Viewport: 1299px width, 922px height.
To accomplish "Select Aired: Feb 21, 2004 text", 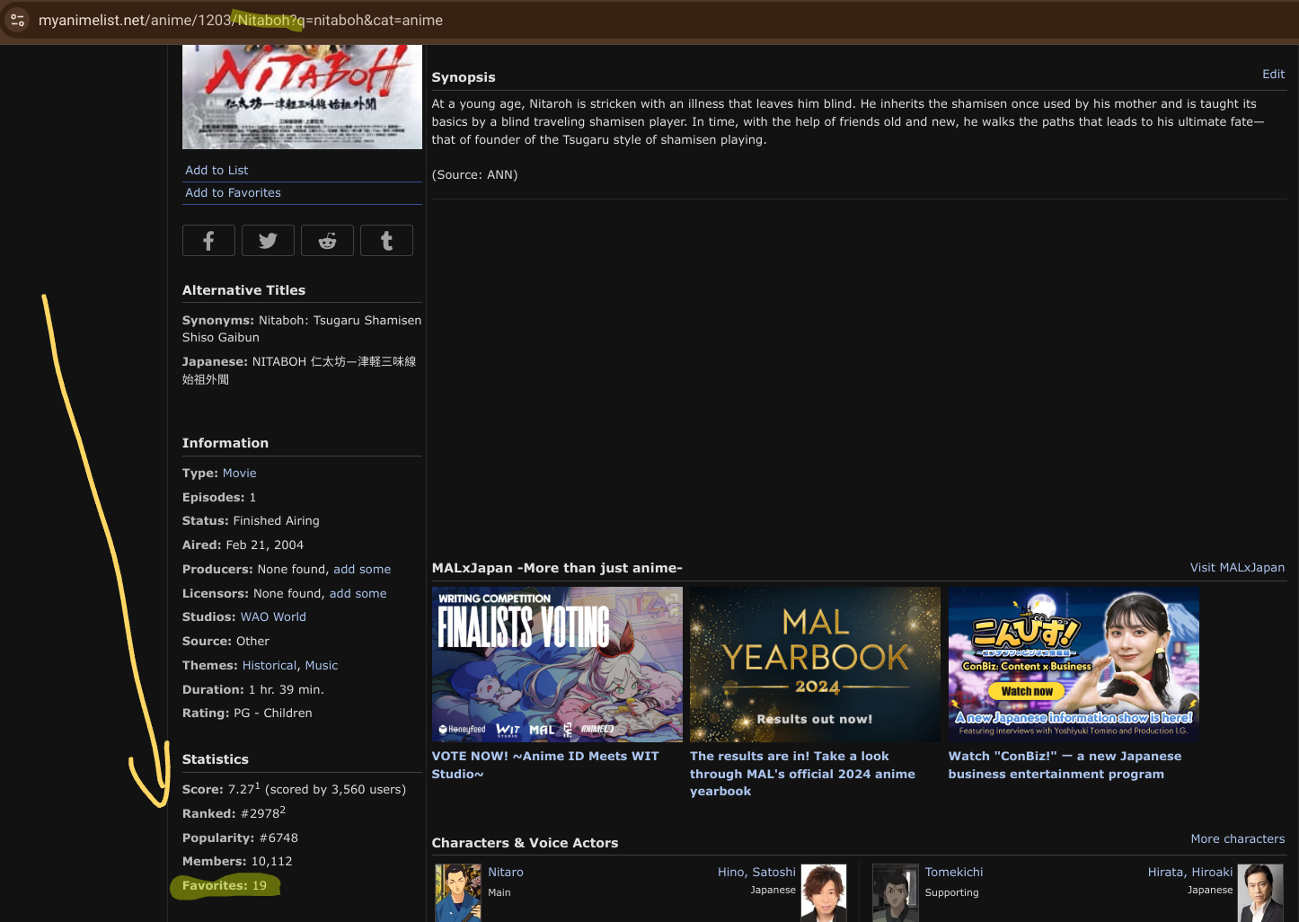I will click(x=243, y=545).
